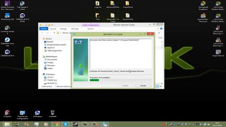Open the Explorer help icon
This screenshot has height=127, width=226.
161,29
